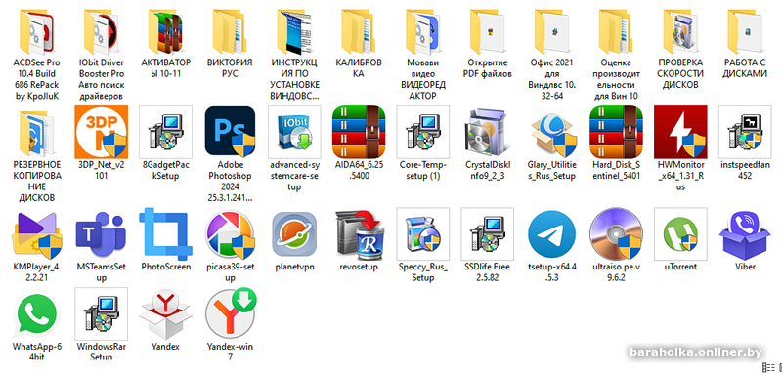The height and width of the screenshot is (373, 782).
Task: Select the SSDlife Free installer icon
Action: (487, 233)
